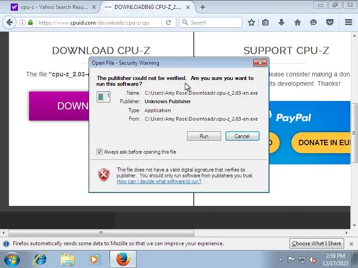
Task: Restore down the Firefox window
Action: [335, 5]
